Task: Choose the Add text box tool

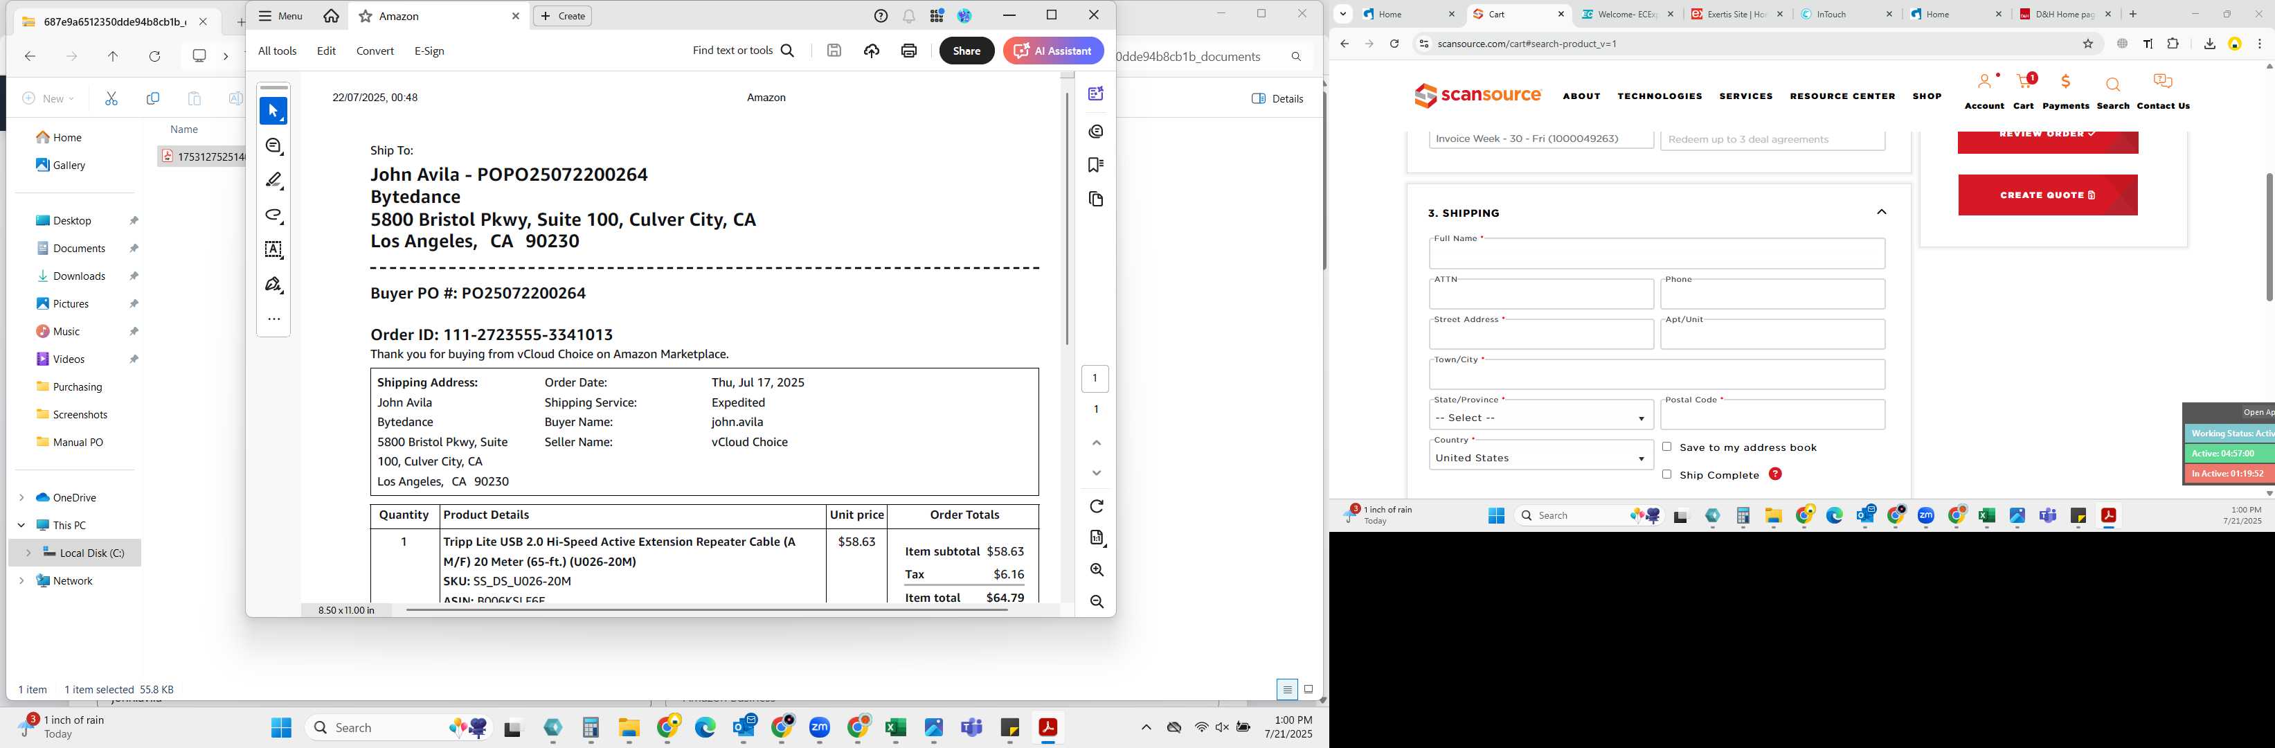Action: [x=273, y=250]
